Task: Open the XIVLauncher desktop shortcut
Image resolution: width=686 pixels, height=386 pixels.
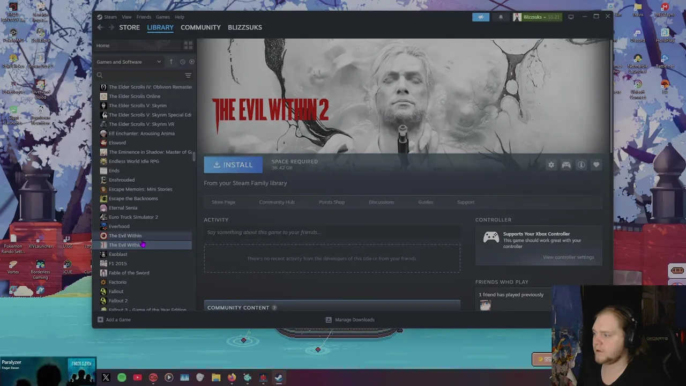Action: tap(40, 241)
